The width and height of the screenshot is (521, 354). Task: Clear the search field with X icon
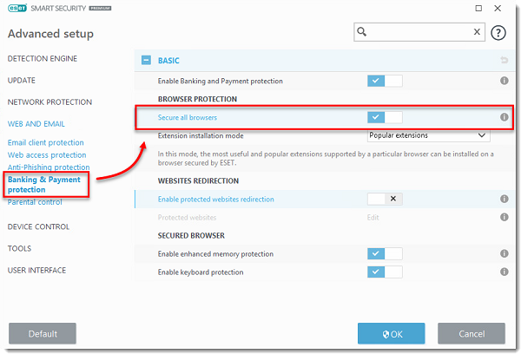(477, 31)
